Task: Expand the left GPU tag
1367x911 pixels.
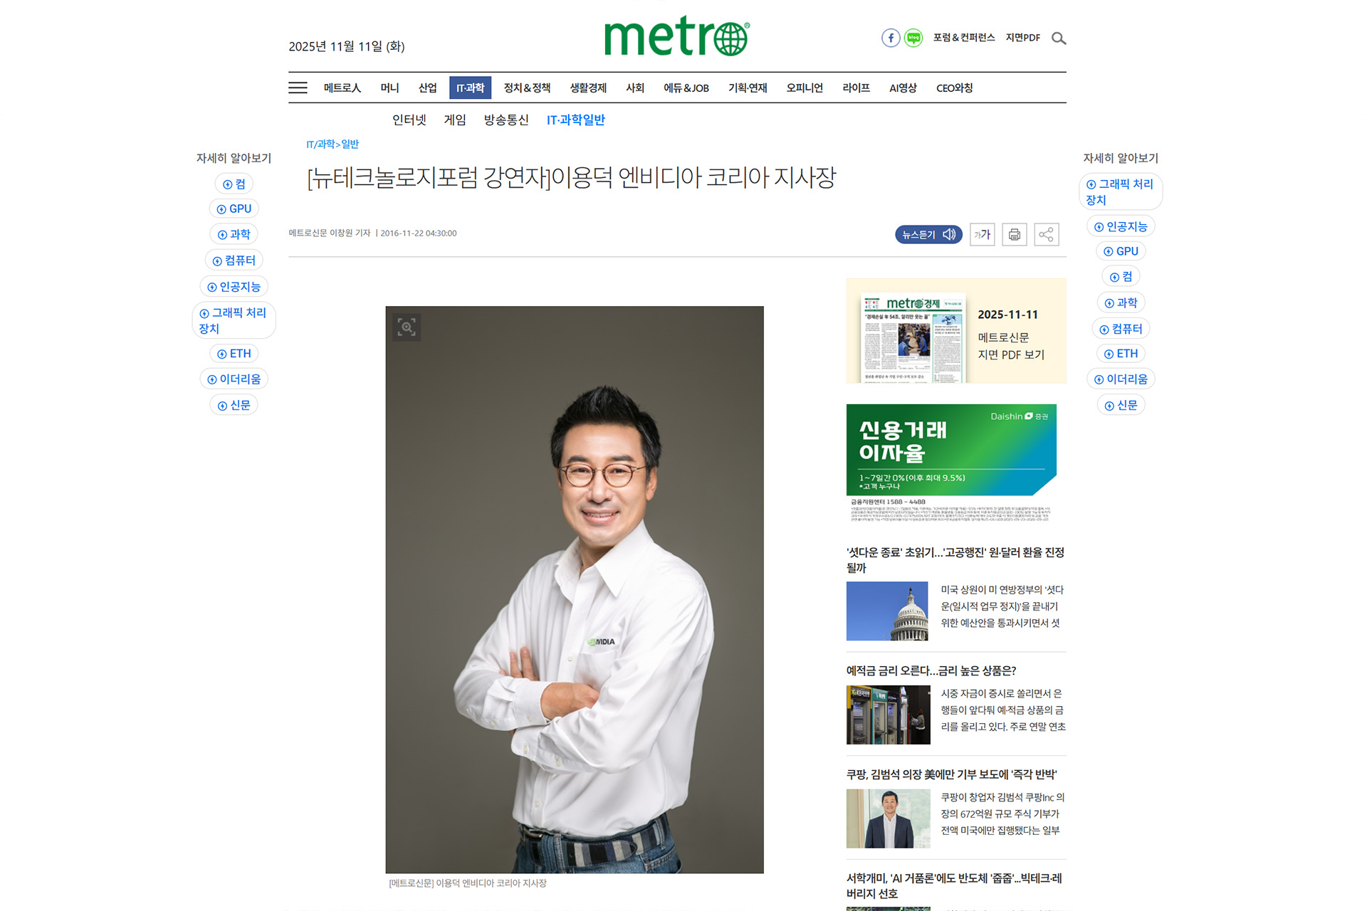Action: (x=234, y=209)
